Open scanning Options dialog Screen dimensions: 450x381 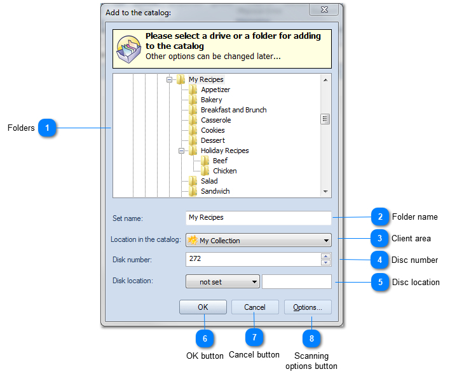[x=308, y=307]
